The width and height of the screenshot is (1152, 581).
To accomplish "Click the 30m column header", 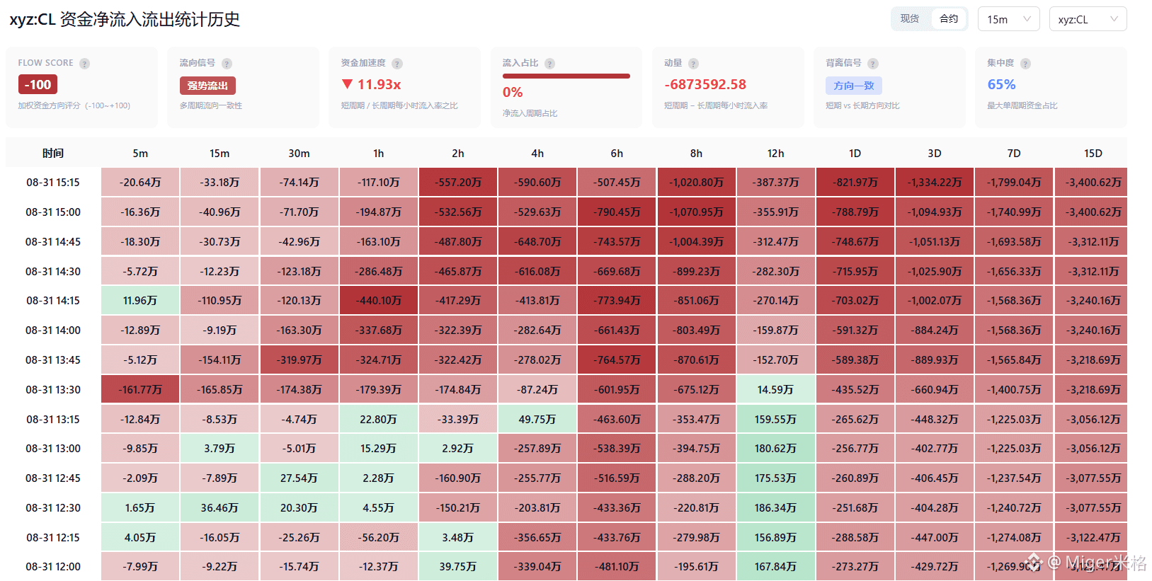I will pyautogui.click(x=299, y=153).
